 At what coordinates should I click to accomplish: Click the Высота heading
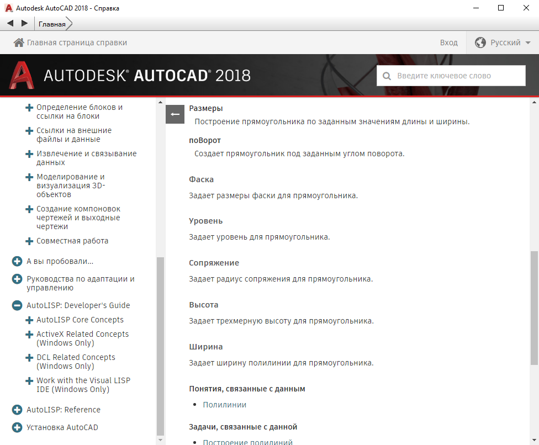[x=203, y=305]
